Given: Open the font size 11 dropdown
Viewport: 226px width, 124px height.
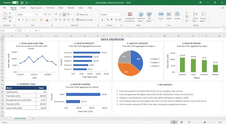Looking at the screenshot, I should click(43, 14).
